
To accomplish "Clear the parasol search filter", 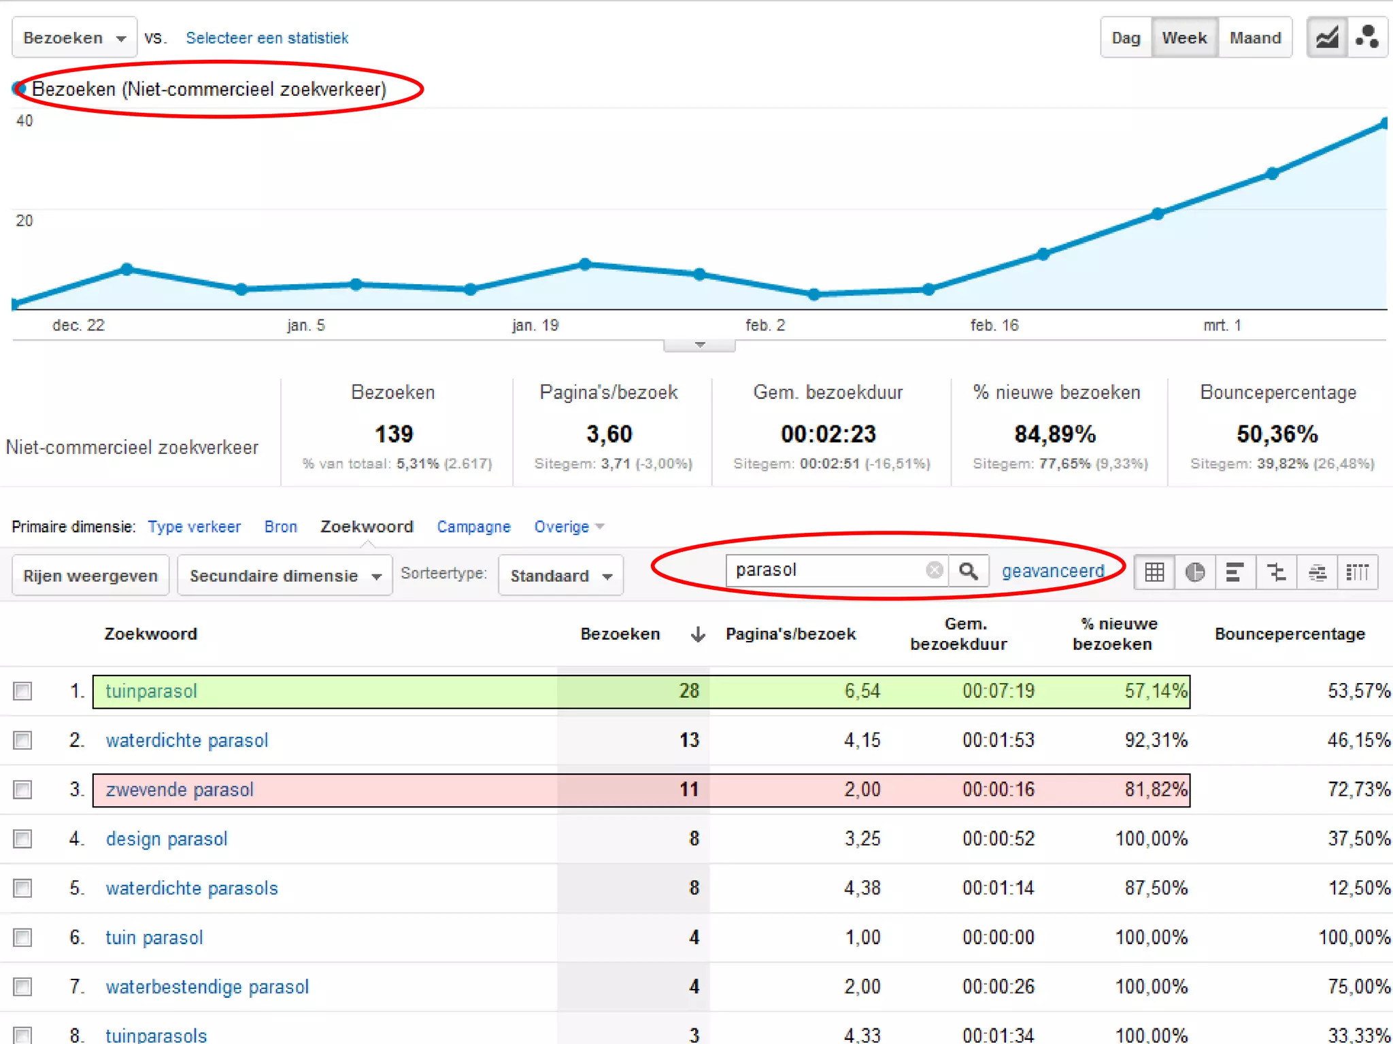I will pos(935,570).
